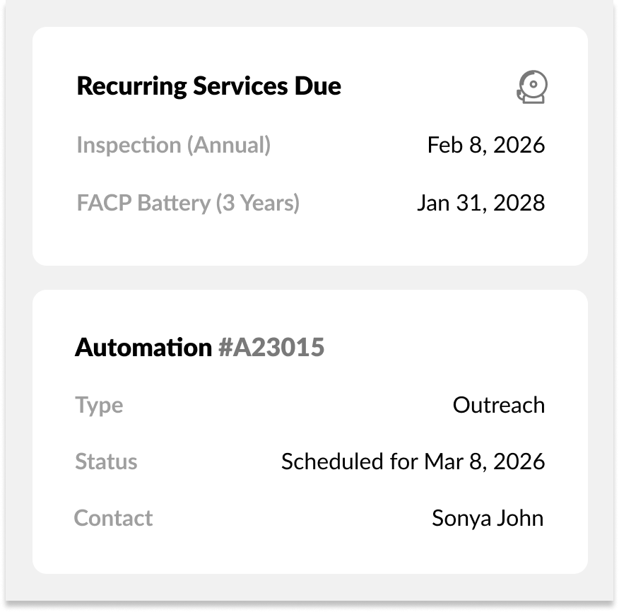The image size is (619, 612).
Task: Click the Contact field label
Action: pyautogui.click(x=113, y=518)
